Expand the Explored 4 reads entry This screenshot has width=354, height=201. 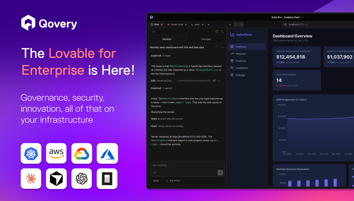[161, 56]
